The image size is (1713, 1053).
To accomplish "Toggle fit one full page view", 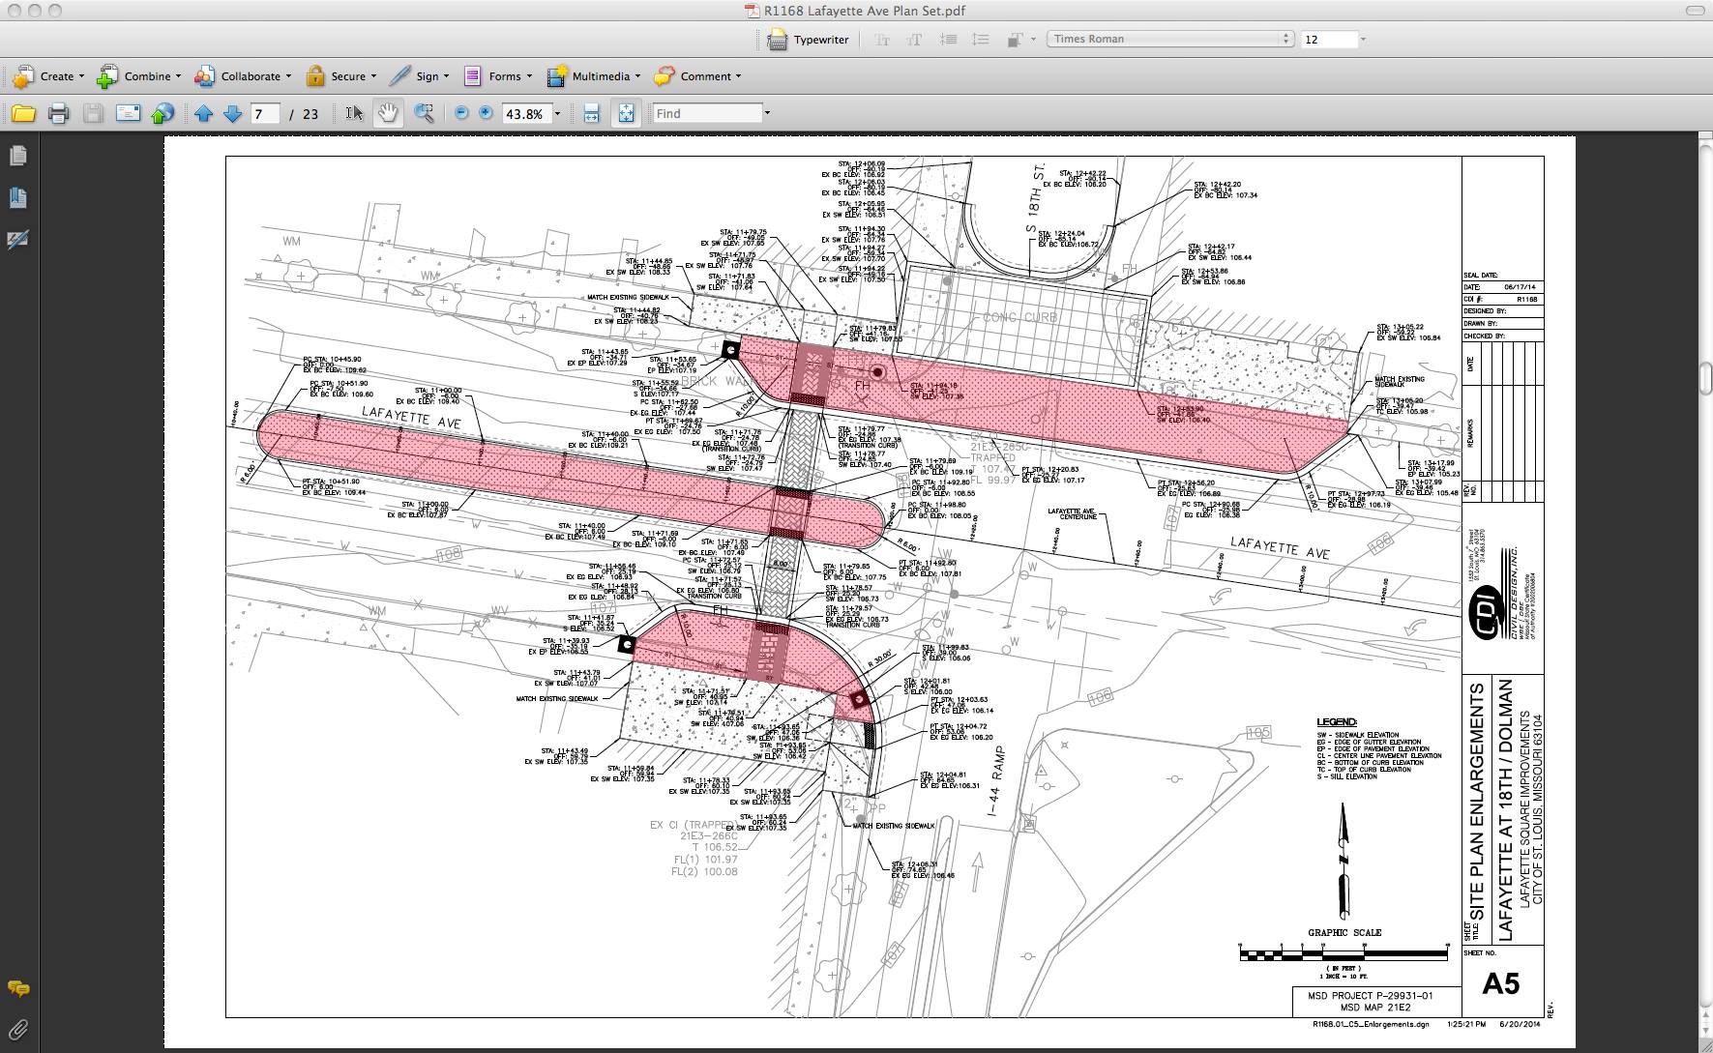I will coord(626,114).
